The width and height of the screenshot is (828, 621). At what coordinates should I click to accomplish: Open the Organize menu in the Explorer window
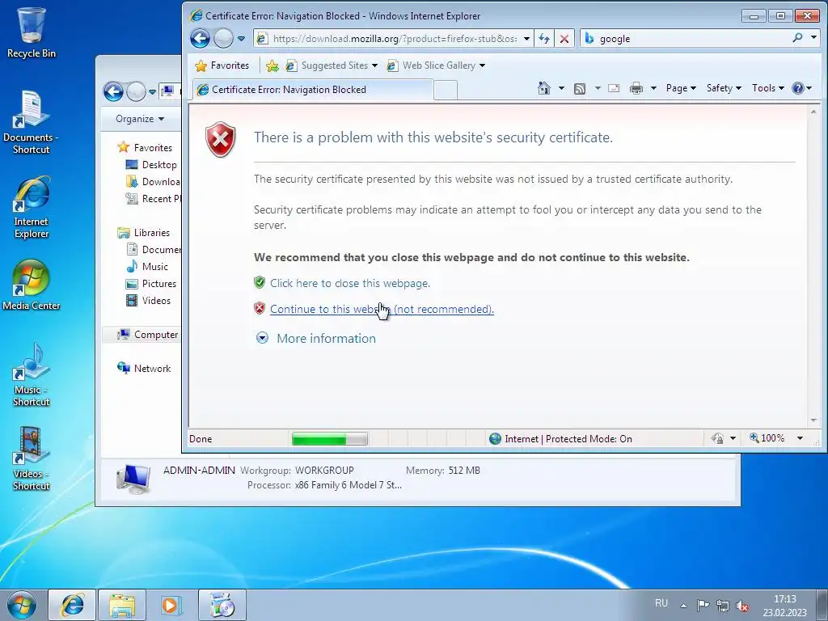click(140, 119)
